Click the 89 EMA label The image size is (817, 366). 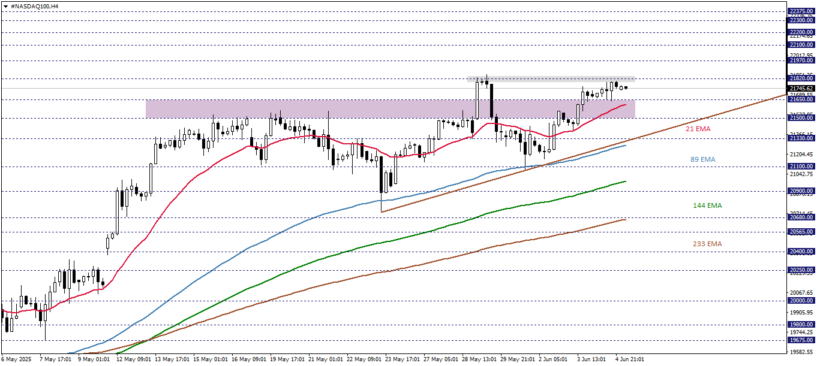pos(703,159)
